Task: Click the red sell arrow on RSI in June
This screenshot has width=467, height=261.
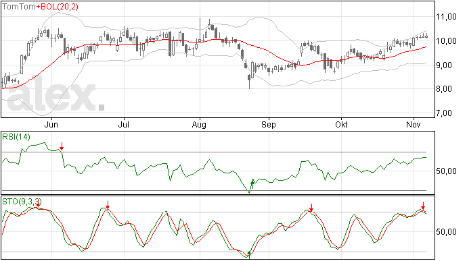Action: 62,146
